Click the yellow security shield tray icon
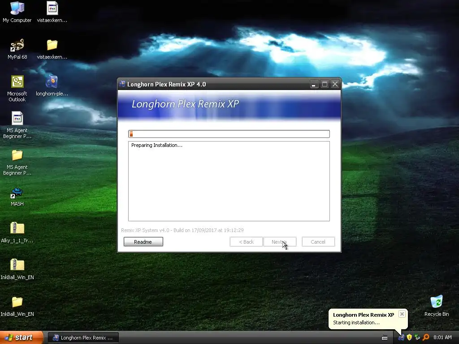This screenshot has width=459, height=344. pyautogui.click(x=409, y=337)
